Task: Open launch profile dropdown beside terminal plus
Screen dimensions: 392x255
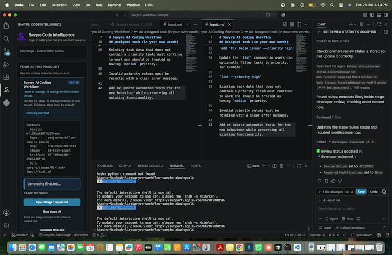Action: coord(269,166)
